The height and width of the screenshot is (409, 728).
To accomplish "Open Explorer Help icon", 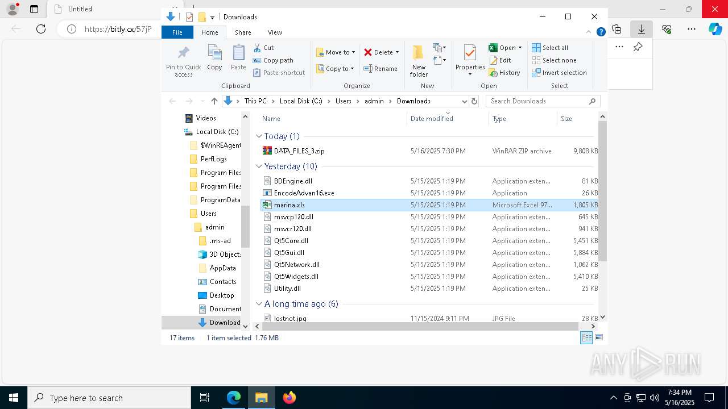I will pyautogui.click(x=601, y=32).
